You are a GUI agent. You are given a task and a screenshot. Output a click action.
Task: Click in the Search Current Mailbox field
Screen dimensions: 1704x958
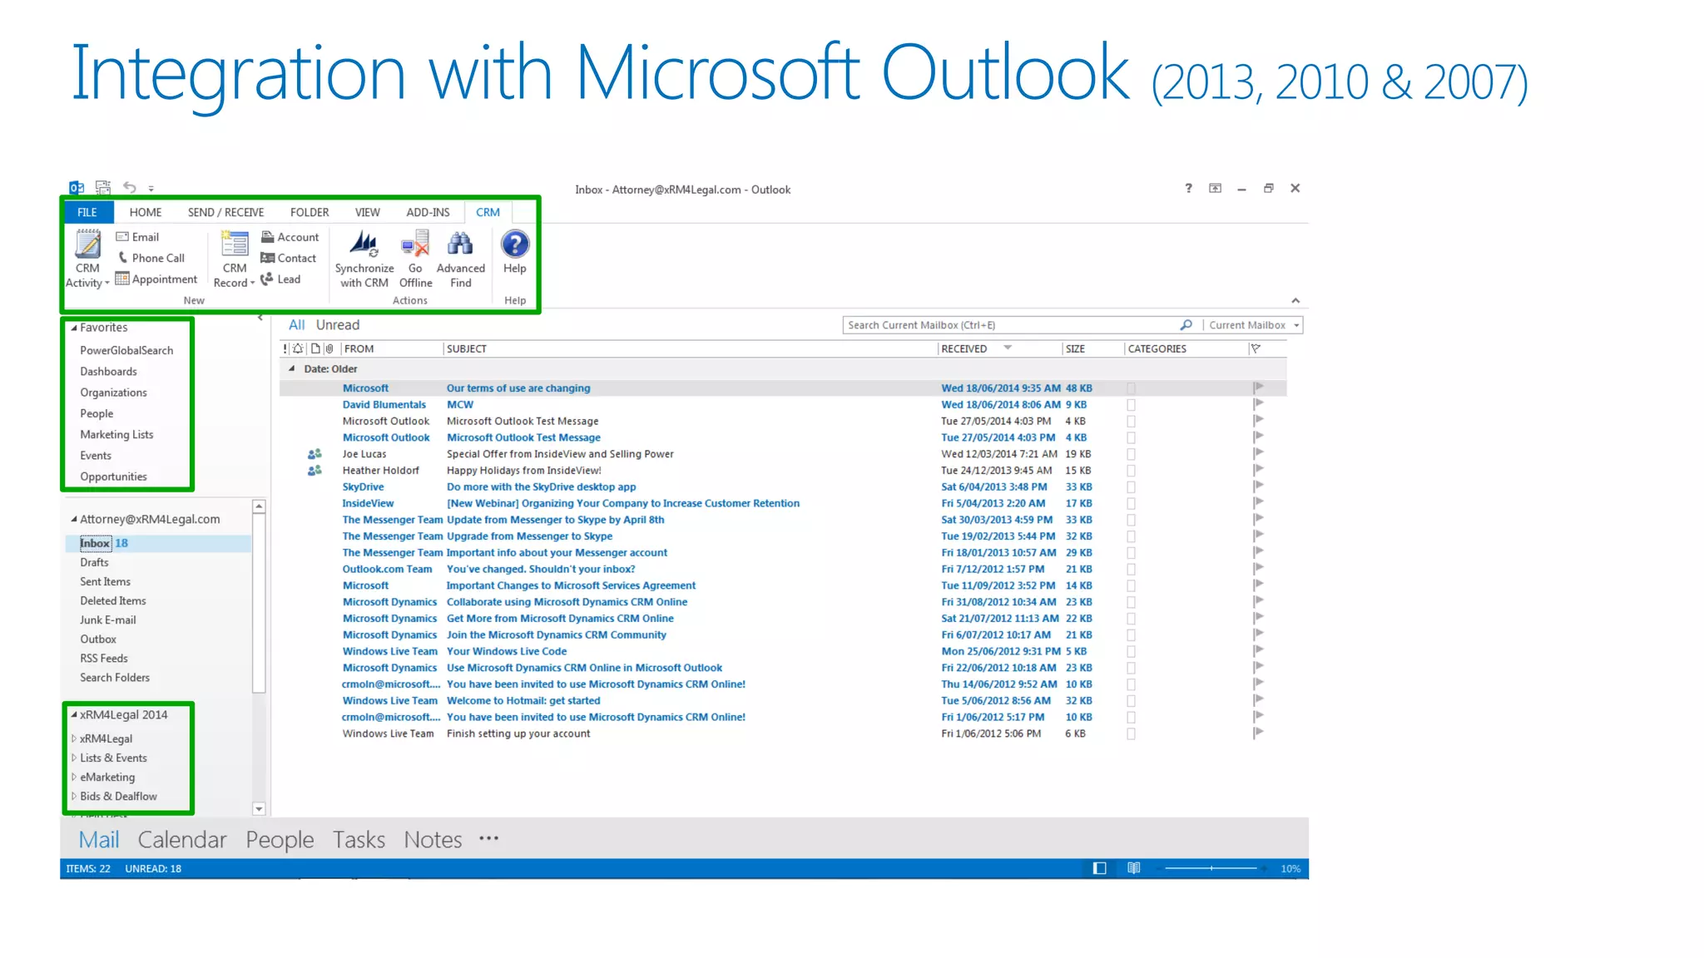(x=1011, y=325)
